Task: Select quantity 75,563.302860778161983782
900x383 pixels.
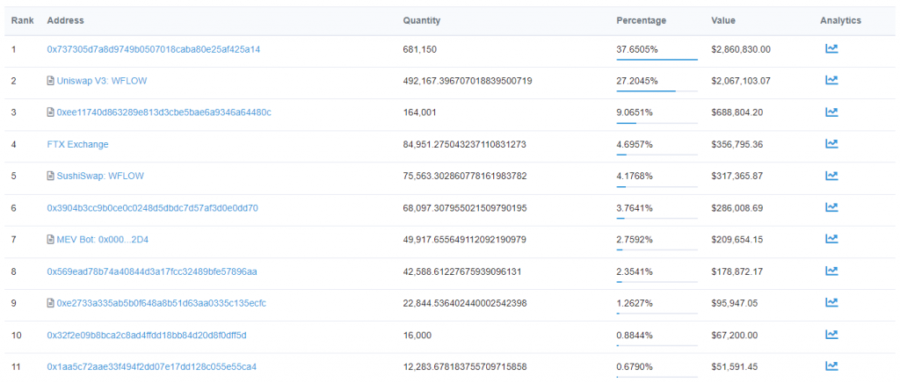Action: click(464, 176)
